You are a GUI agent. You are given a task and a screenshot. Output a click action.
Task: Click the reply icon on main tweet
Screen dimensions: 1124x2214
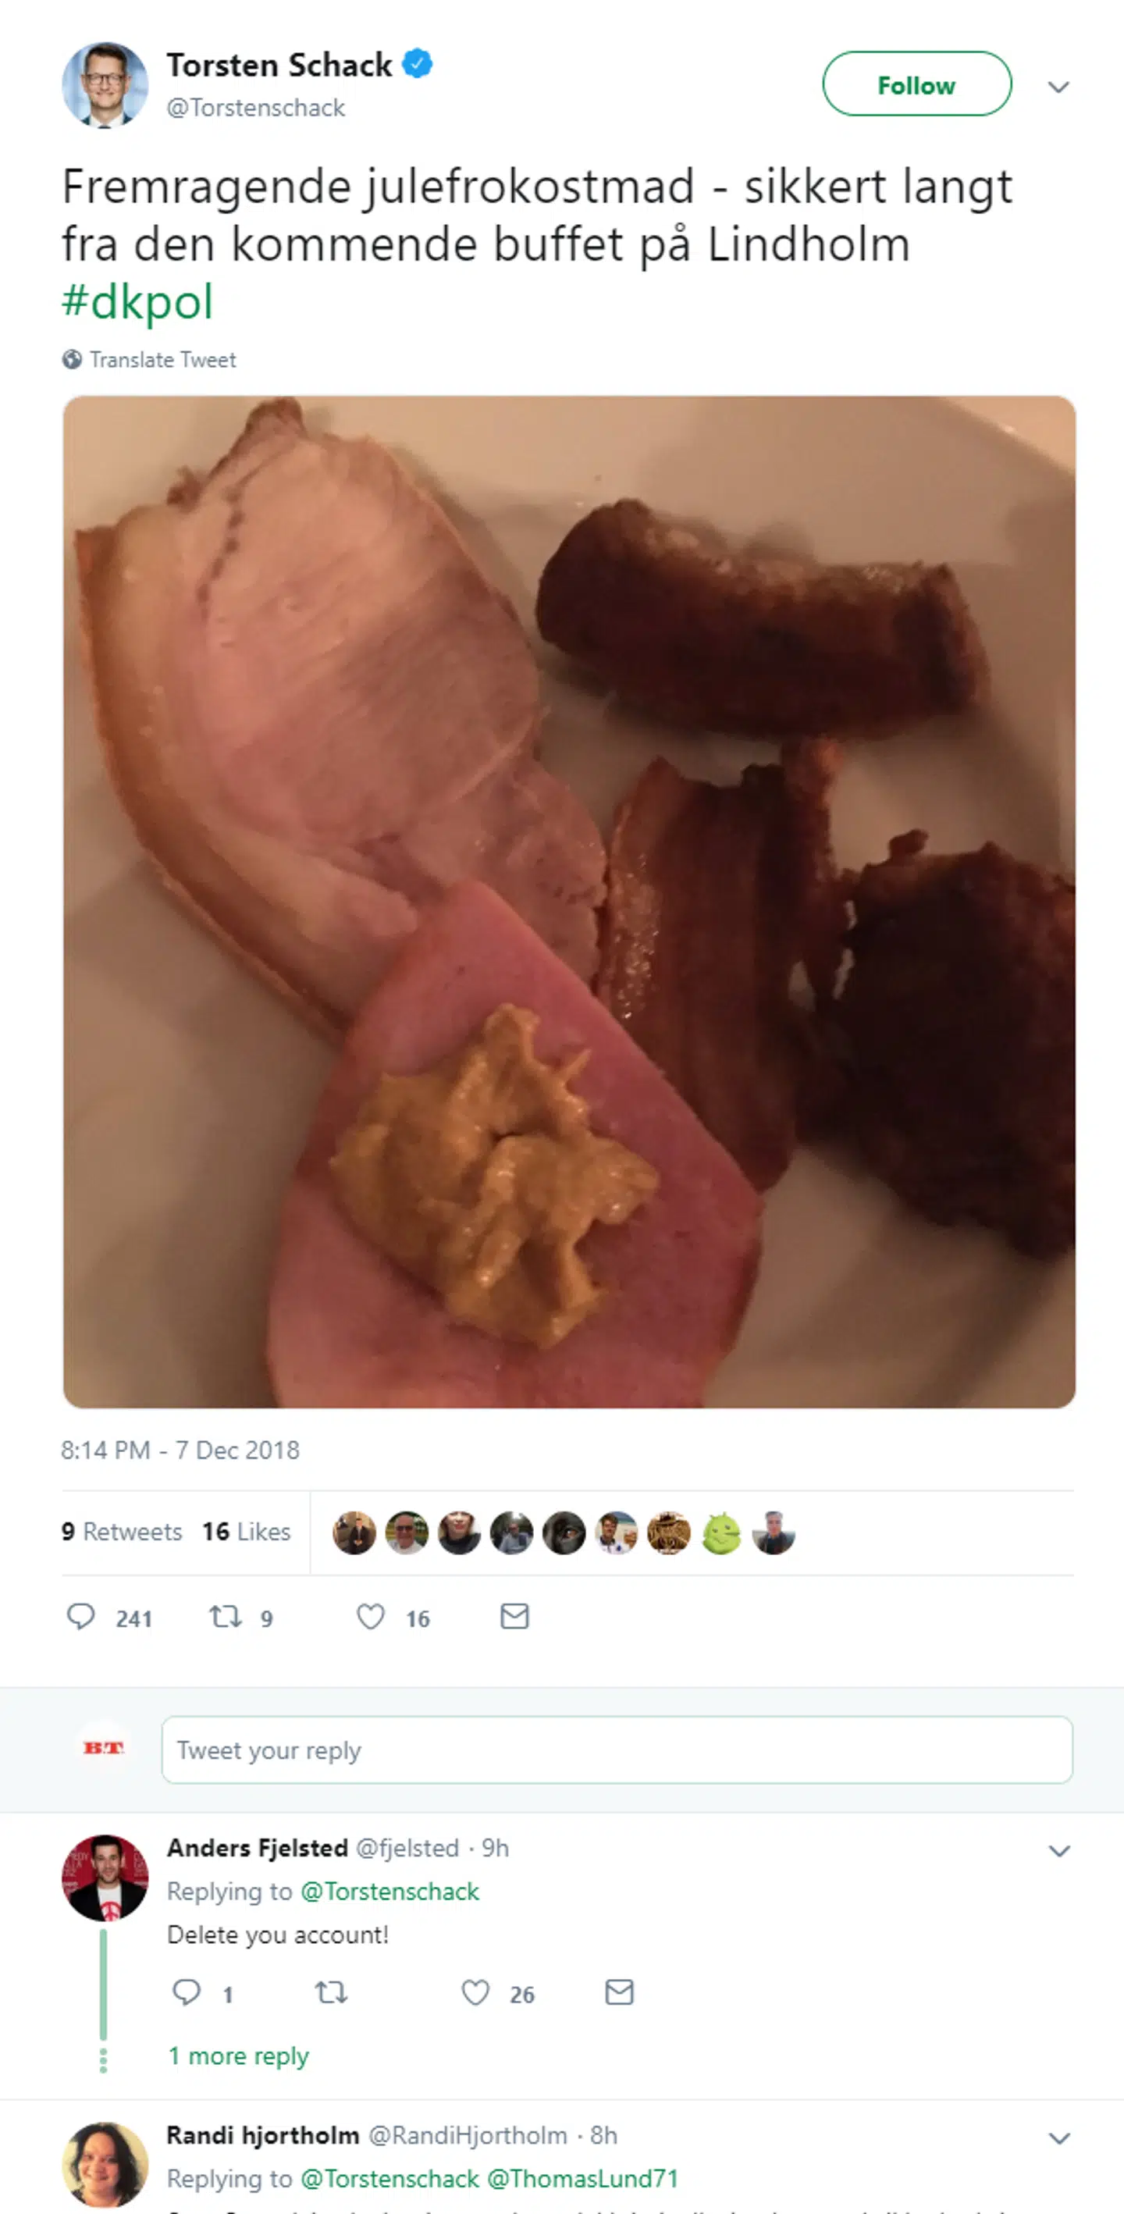click(80, 1617)
